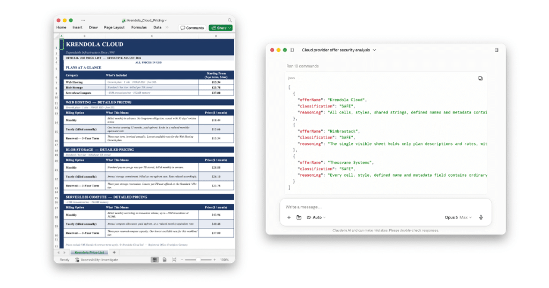Click the green Share button

coord(220,28)
